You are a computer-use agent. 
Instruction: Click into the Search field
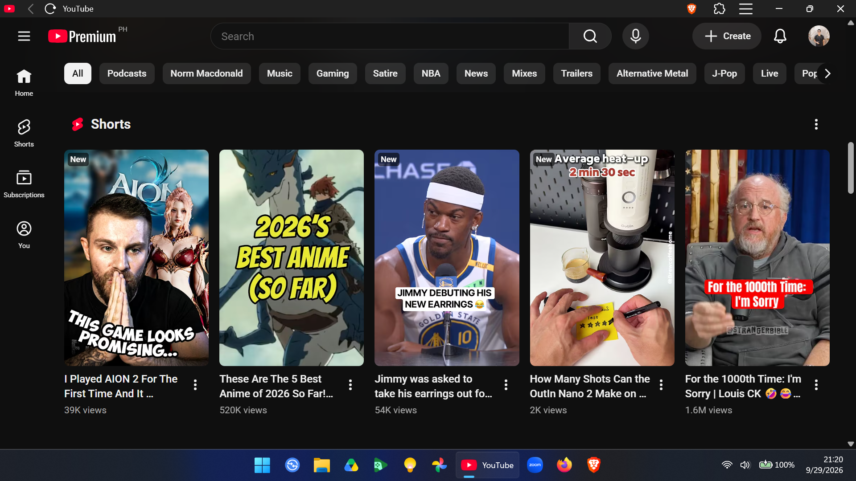390,36
